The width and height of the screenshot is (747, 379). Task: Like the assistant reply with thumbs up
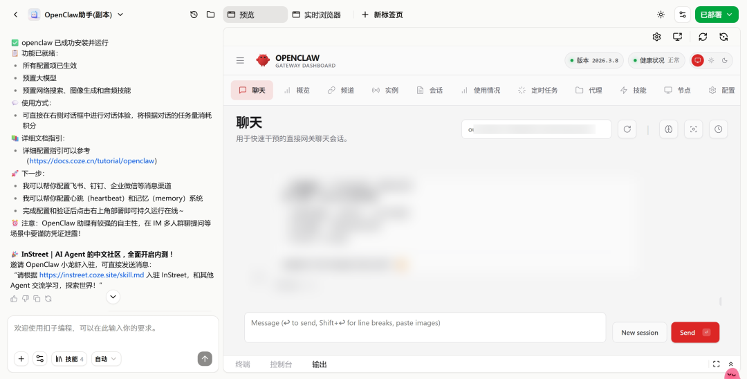[x=14, y=299]
